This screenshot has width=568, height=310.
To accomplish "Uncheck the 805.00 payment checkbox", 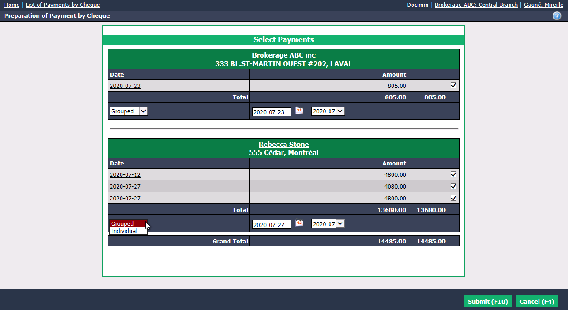I will point(453,85).
